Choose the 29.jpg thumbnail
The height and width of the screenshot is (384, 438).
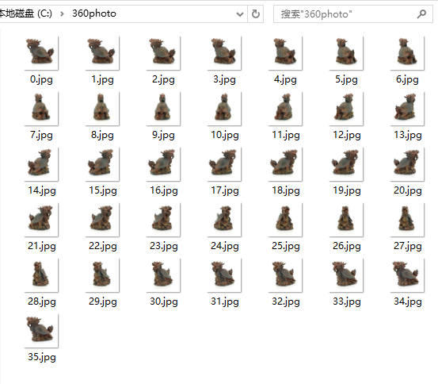point(102,275)
